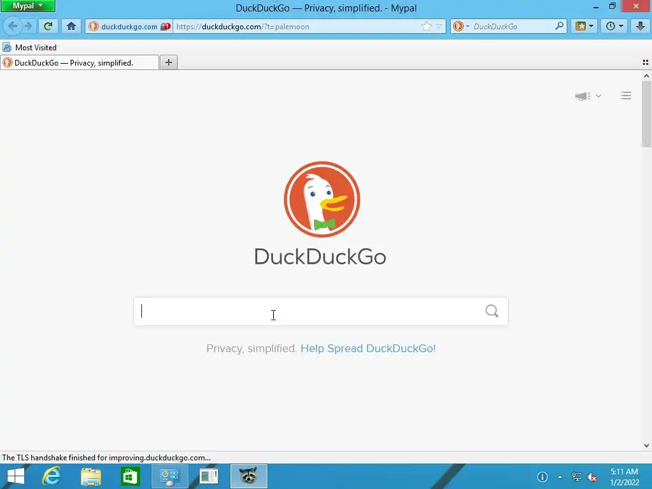Click the DuckDuckGo duck logo
The width and height of the screenshot is (652, 489).
tap(322, 199)
